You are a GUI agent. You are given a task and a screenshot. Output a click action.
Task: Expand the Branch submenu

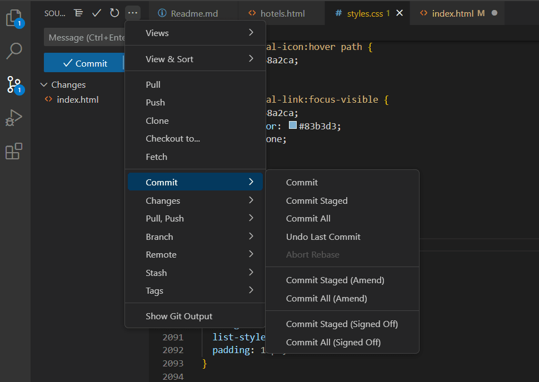point(195,237)
